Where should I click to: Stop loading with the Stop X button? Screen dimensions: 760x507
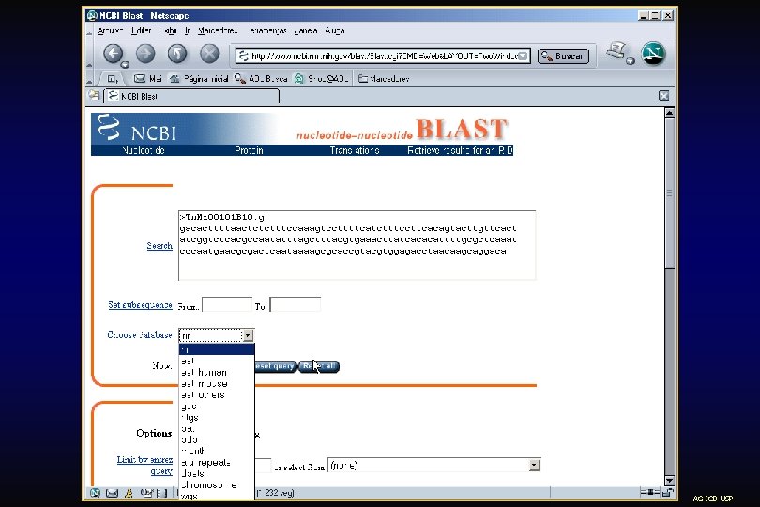209,54
